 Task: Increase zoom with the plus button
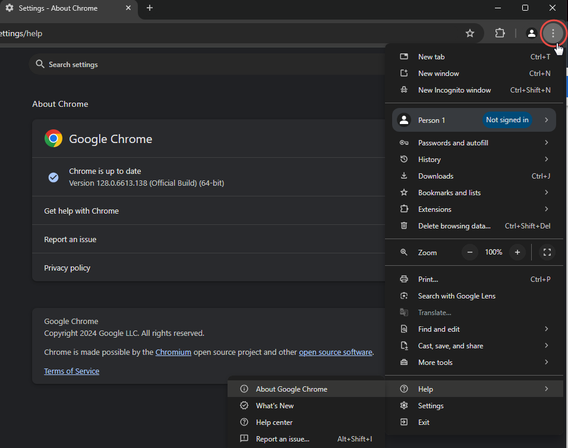(517, 252)
